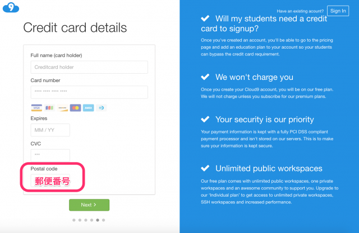Focus the Postal code input field
Screen dimensions: 359x233
pos(50,180)
